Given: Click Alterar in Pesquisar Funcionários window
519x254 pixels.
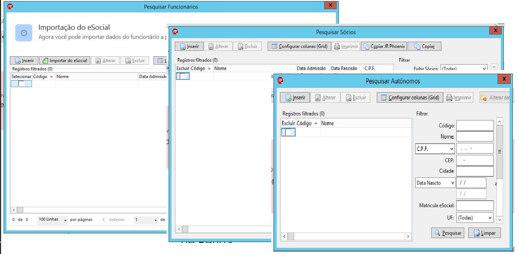Looking at the screenshot, I should (105, 61).
